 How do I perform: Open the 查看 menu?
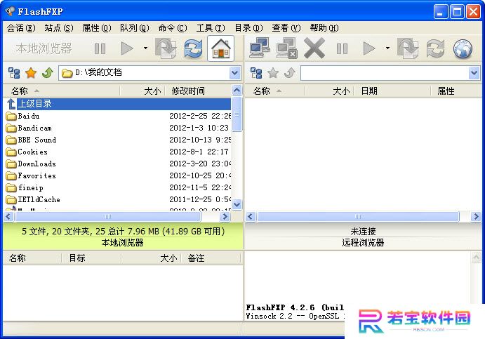286,28
